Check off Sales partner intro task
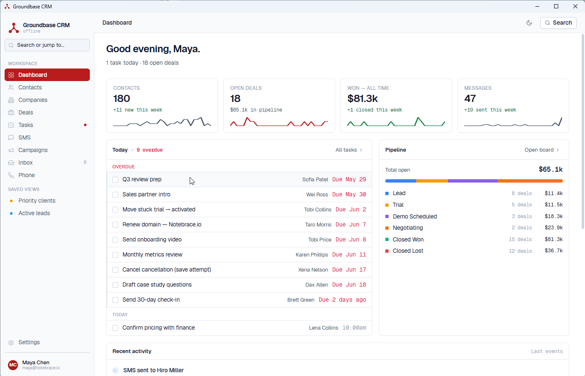The width and height of the screenshot is (585, 376). (115, 195)
